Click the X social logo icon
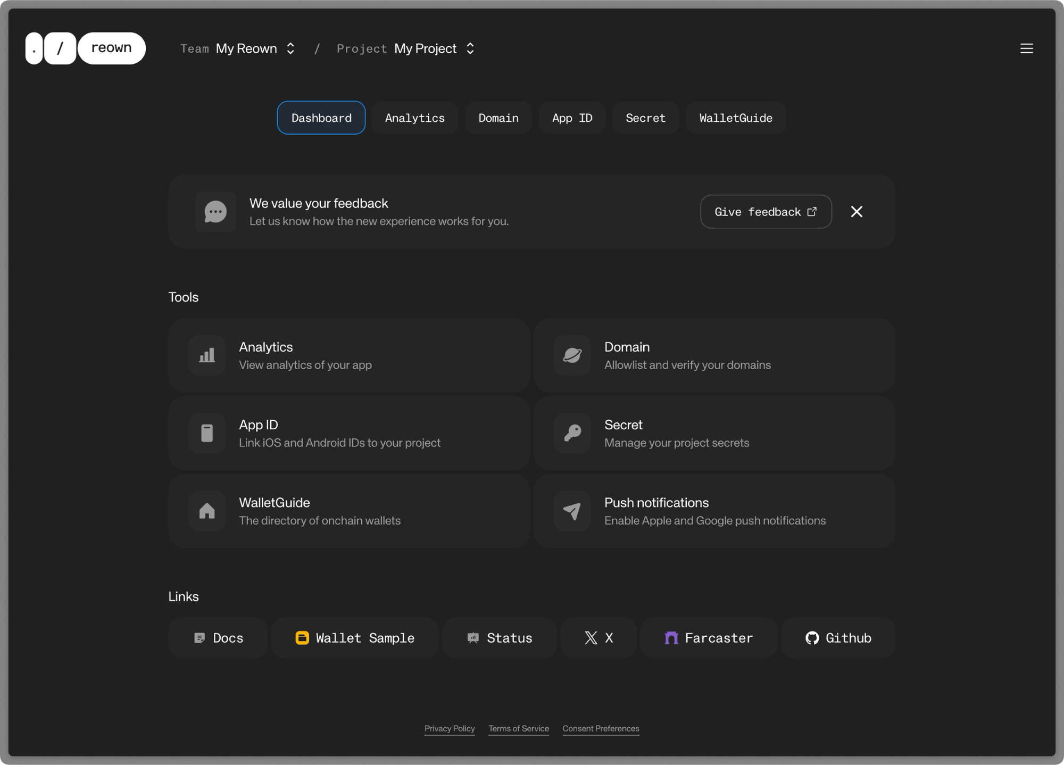This screenshot has width=1064, height=765. click(x=591, y=638)
